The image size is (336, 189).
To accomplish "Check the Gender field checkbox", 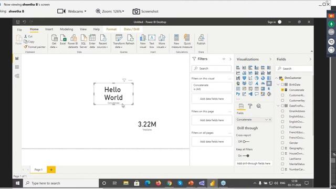I will (x=282, y=143).
